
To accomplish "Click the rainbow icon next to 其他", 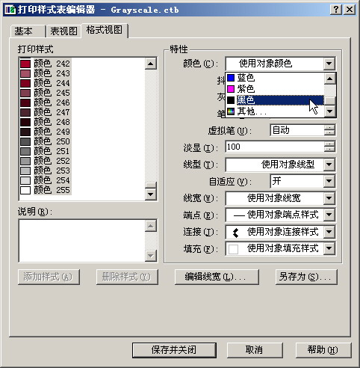I will pyautogui.click(x=231, y=111).
